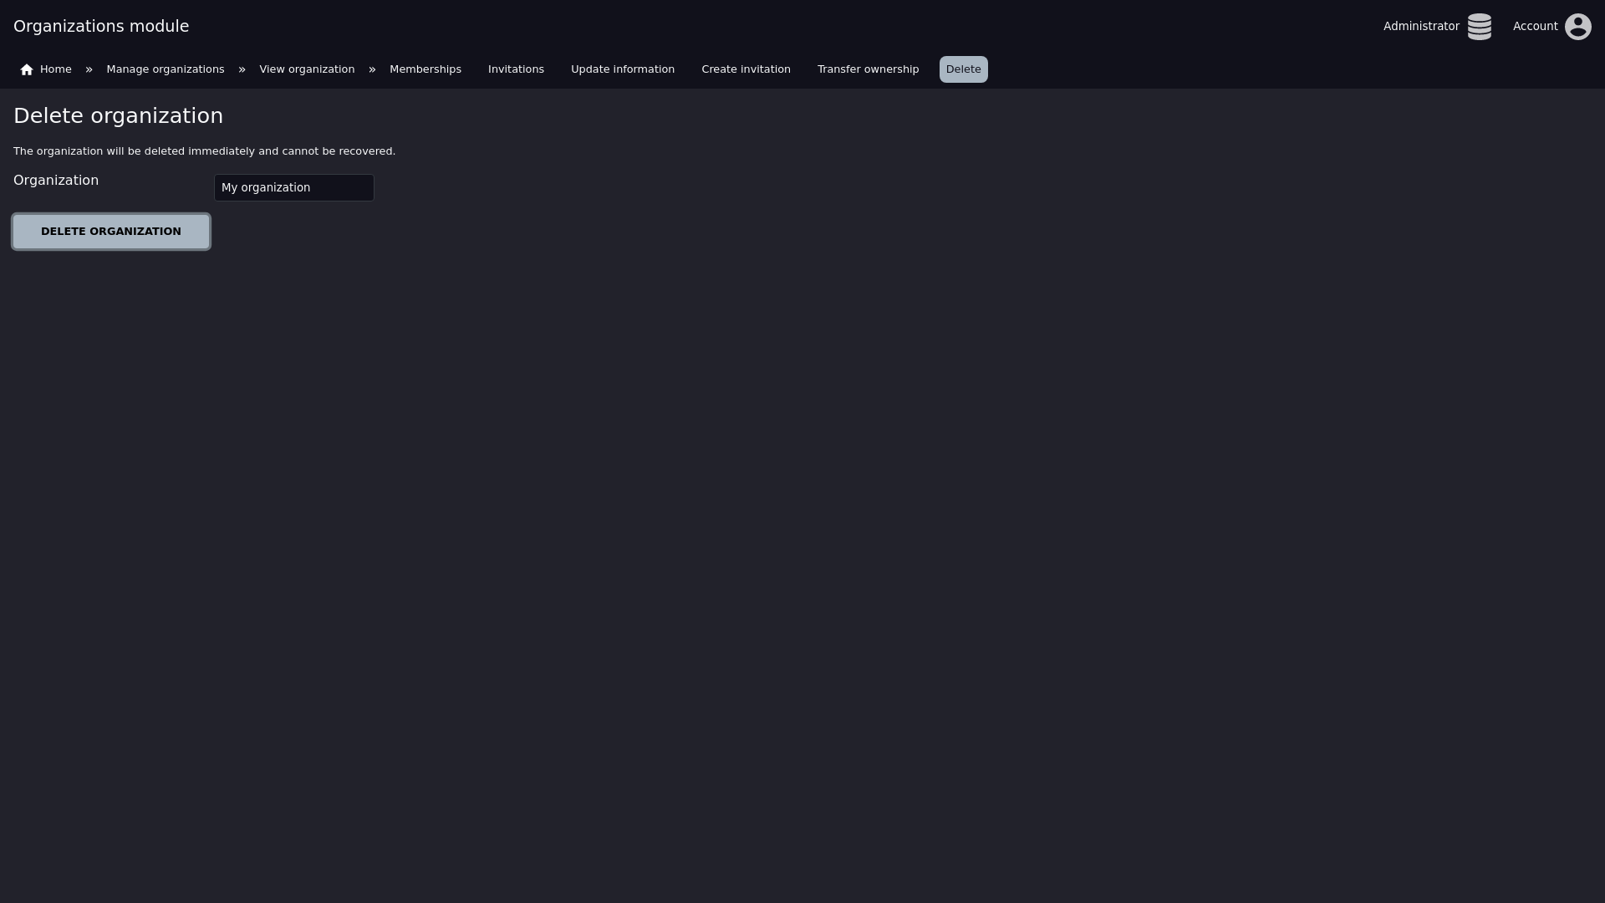The image size is (1605, 903).
Task: Go to Home breadcrumb text
Action: click(x=56, y=69)
